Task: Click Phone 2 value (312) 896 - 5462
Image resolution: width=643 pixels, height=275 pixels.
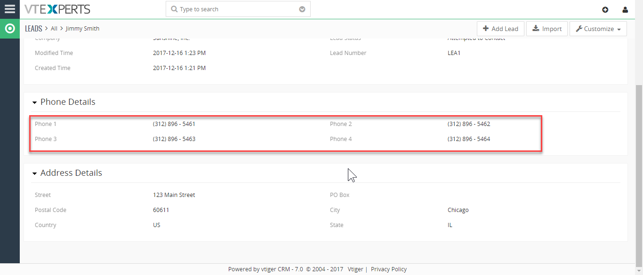Action: [x=469, y=124]
